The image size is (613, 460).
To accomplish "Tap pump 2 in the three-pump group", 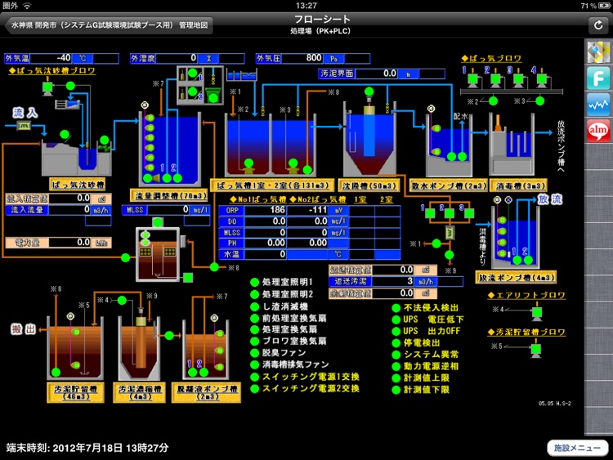I will [x=450, y=213].
